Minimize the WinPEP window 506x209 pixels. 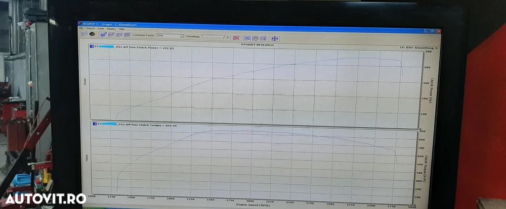427,31
